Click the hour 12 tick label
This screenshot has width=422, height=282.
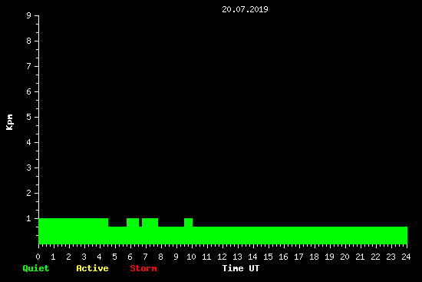(222, 257)
